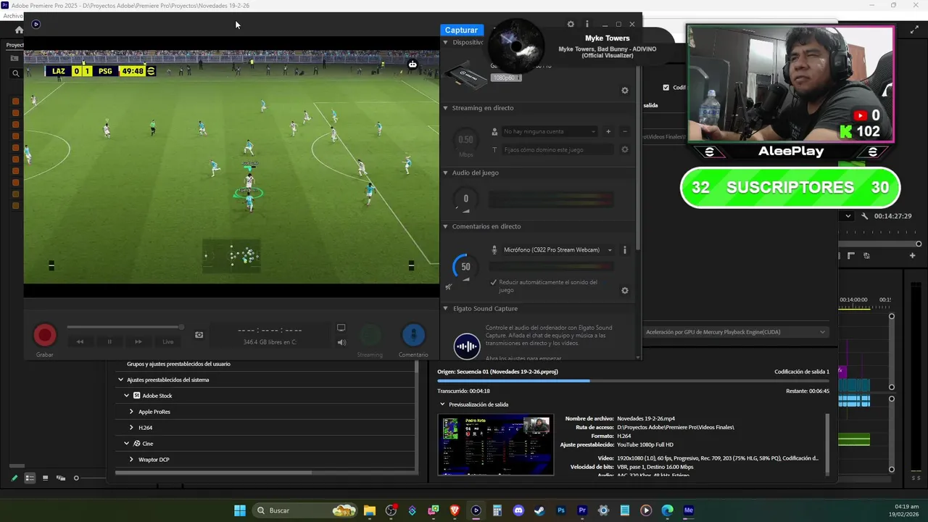
Task: Click the stream title input field
Action: coord(558,149)
